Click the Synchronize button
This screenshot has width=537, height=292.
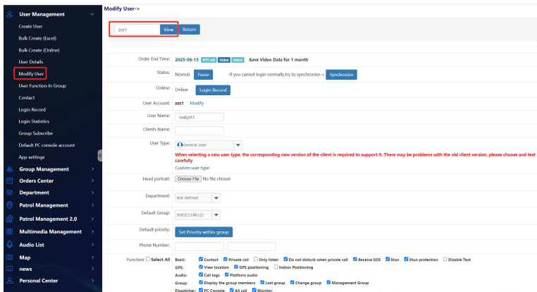342,75
